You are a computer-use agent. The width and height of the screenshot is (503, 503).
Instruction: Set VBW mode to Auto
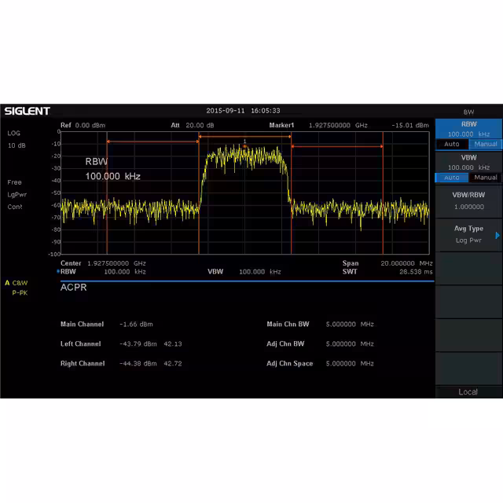tap(452, 178)
